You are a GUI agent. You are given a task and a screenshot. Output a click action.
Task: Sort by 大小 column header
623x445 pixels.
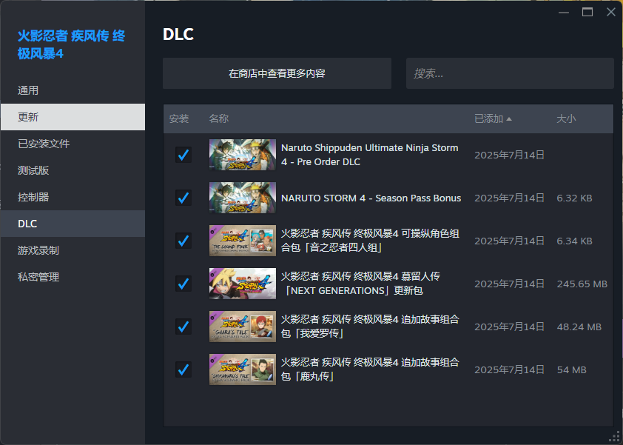pyautogui.click(x=566, y=118)
